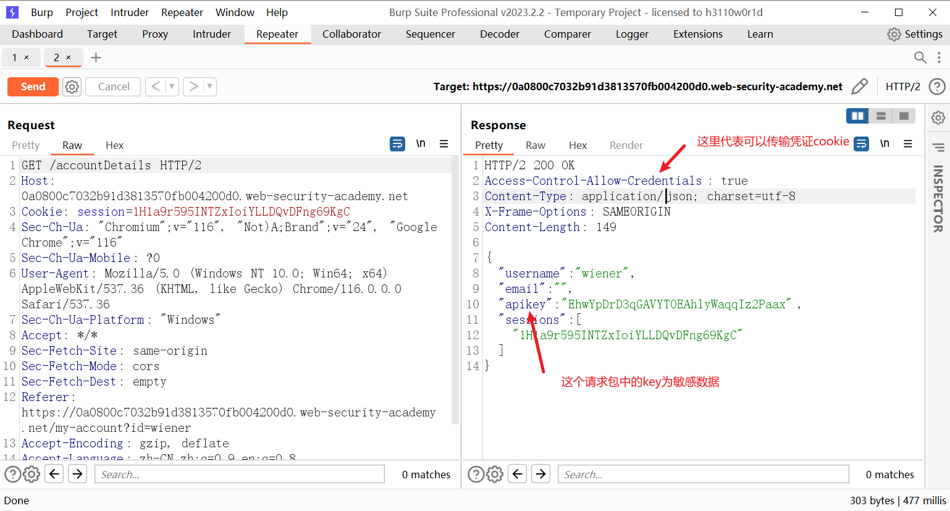Switch to the Comparer tab
This screenshot has height=511, width=950.
point(568,34)
